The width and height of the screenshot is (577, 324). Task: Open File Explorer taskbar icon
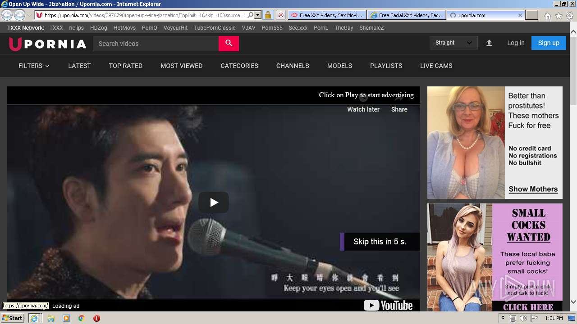pyautogui.click(x=51, y=318)
